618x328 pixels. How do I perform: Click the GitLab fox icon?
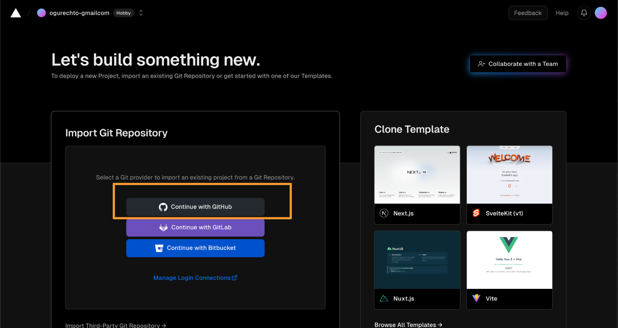(163, 227)
